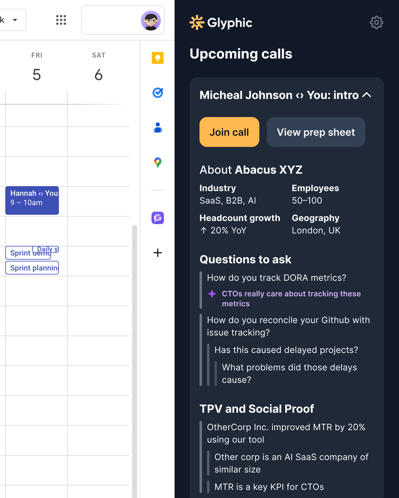Open Google Maps in the side panel
This screenshot has height=498, width=399.
pos(158,162)
